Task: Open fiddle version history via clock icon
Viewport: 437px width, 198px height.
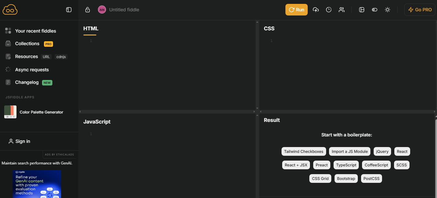Action: coord(329,10)
